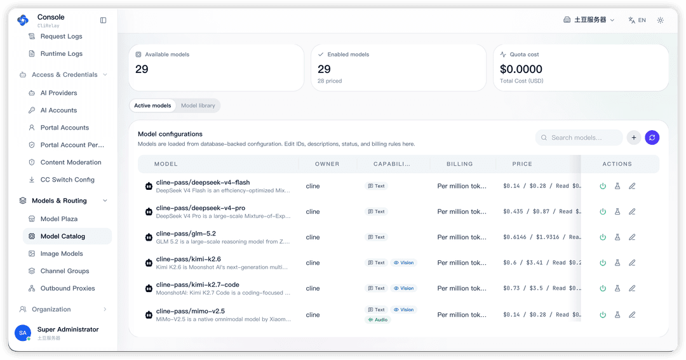Edit the mimo-v2.5 model
This screenshot has height=360, width=686.
pyautogui.click(x=632, y=314)
